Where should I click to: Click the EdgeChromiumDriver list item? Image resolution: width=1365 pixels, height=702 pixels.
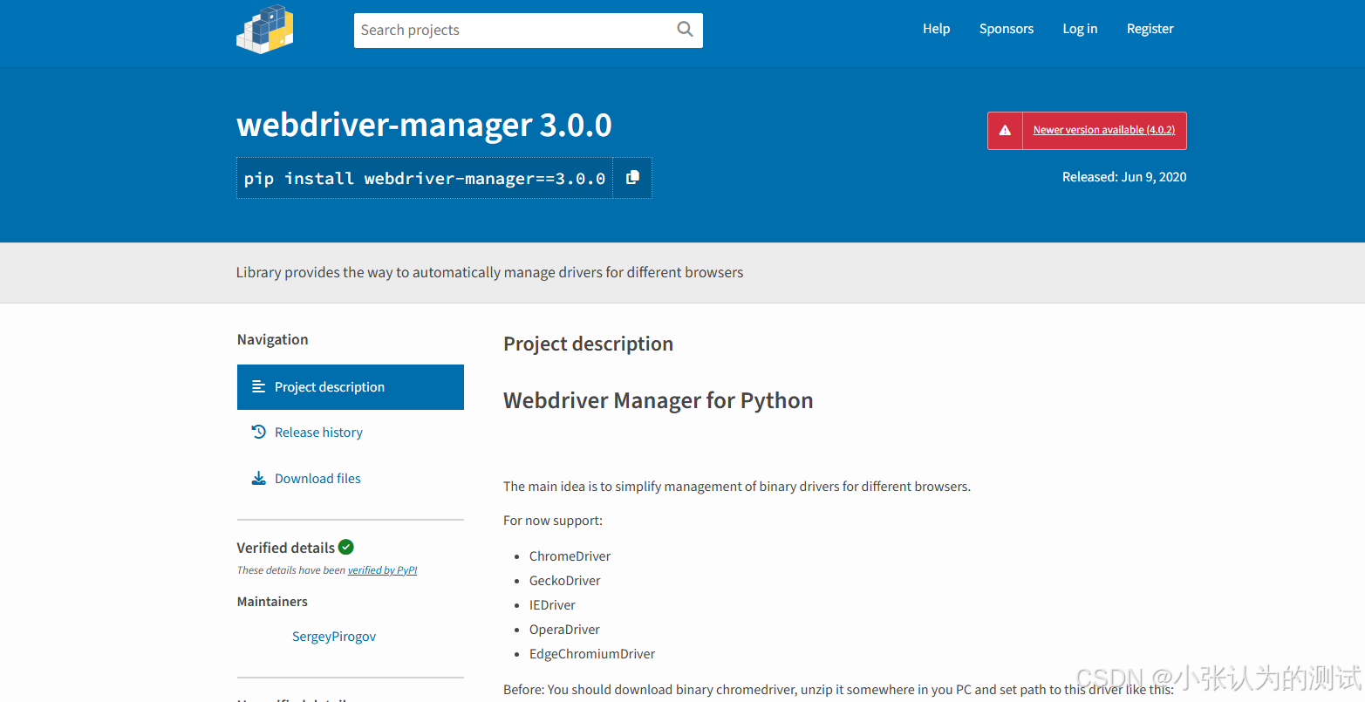591,654
